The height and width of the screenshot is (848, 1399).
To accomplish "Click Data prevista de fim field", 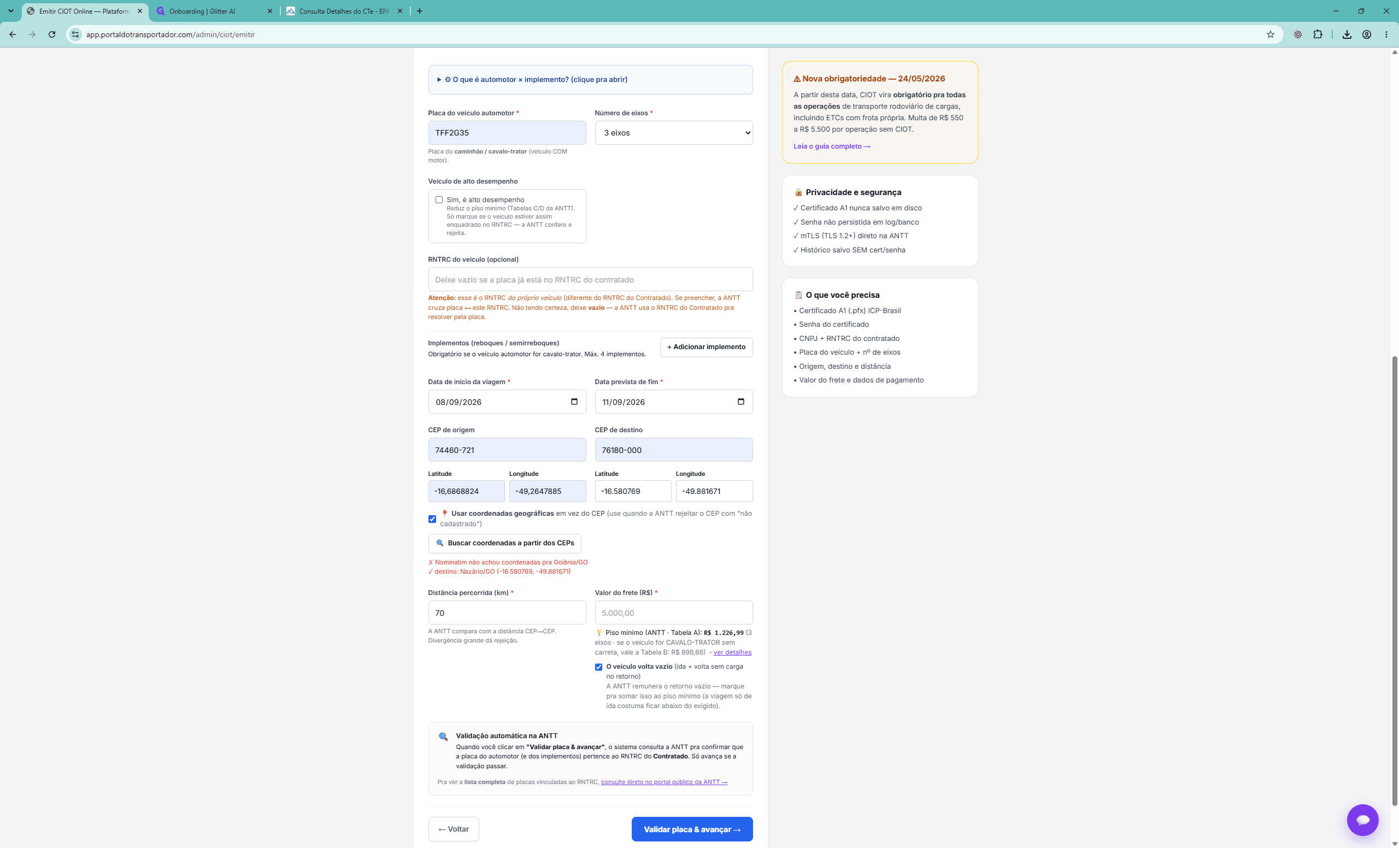I will coord(673,401).
